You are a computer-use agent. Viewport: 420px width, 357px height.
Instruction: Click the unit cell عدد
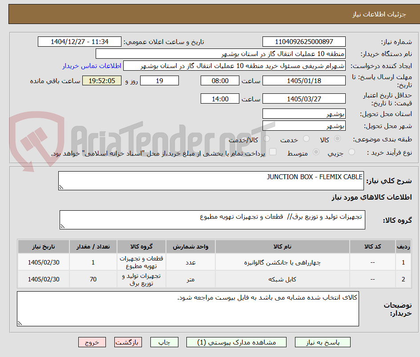(x=190, y=262)
